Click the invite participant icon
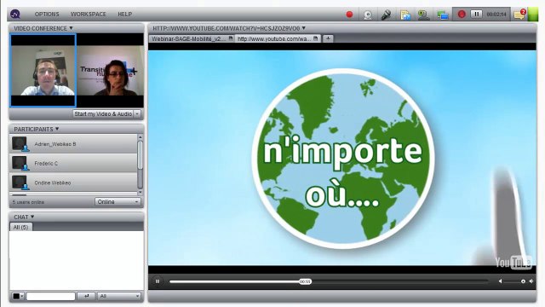Viewport: 545px width, 307px height. pos(423,15)
